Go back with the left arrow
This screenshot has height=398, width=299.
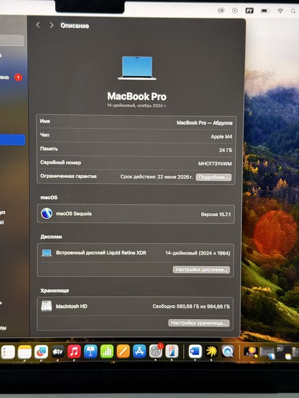[x=38, y=25]
